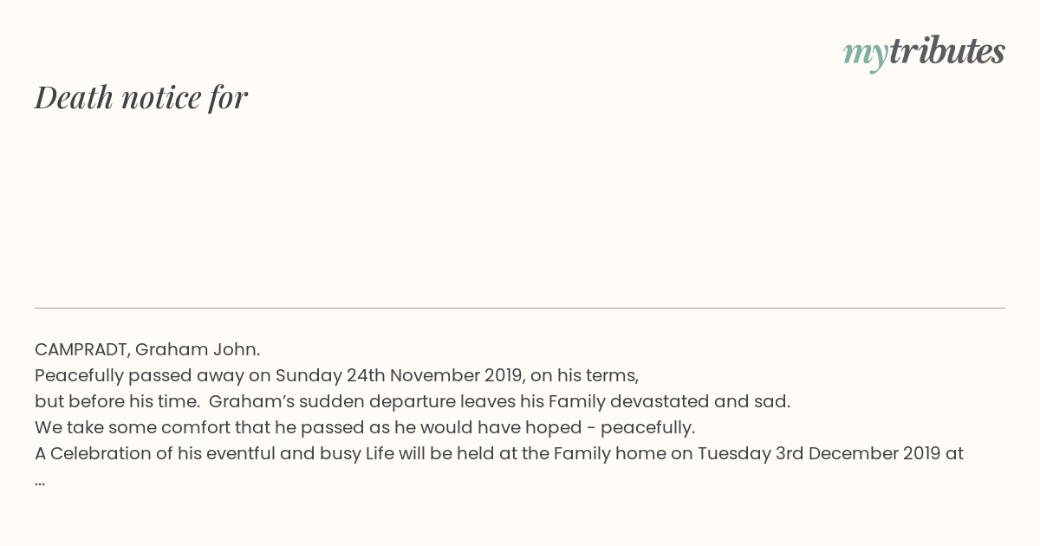Image resolution: width=1040 pixels, height=546 pixels.
Task: Select the "Death notice for" heading
Action: click(x=141, y=97)
